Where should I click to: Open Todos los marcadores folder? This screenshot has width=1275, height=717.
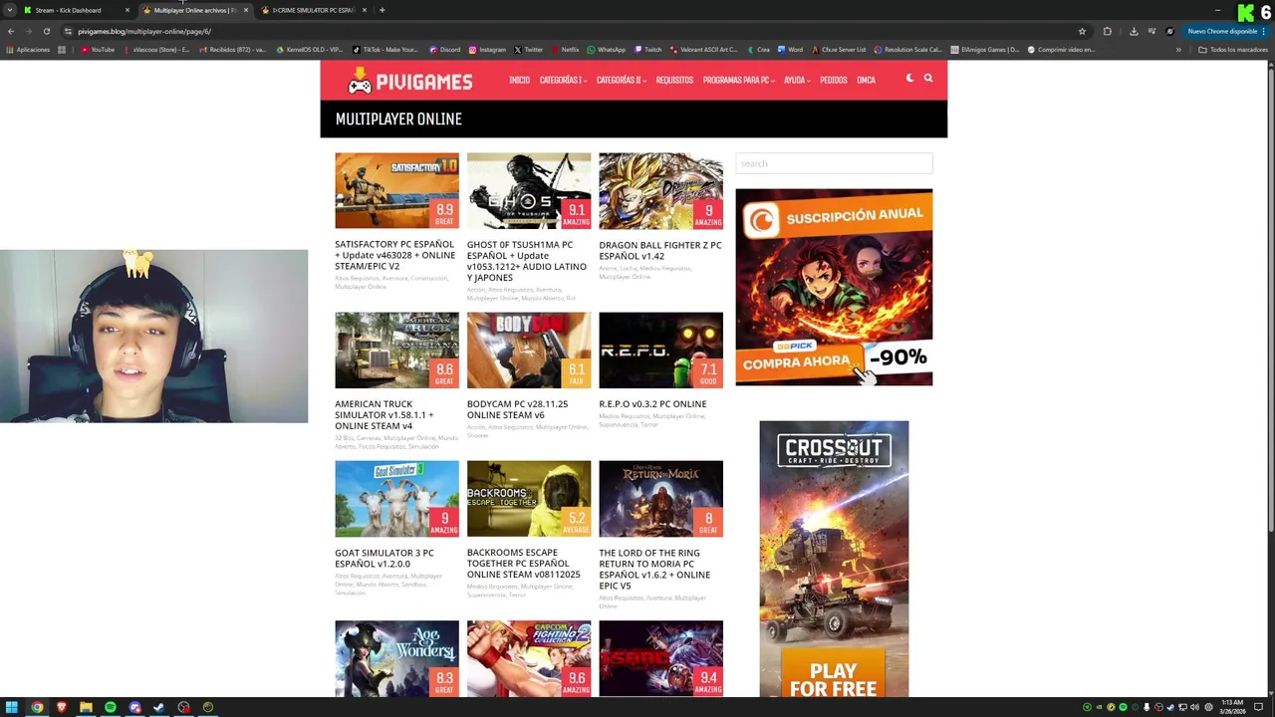(x=1233, y=49)
